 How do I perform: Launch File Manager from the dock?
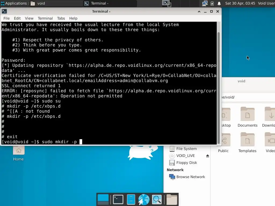click(x=131, y=200)
